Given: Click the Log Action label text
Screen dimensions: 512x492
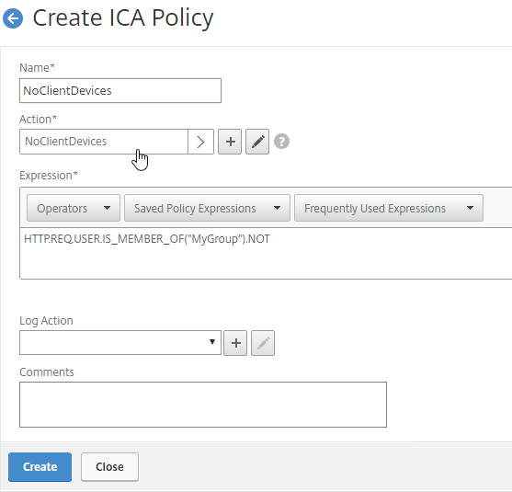Looking at the screenshot, I should click(46, 321).
